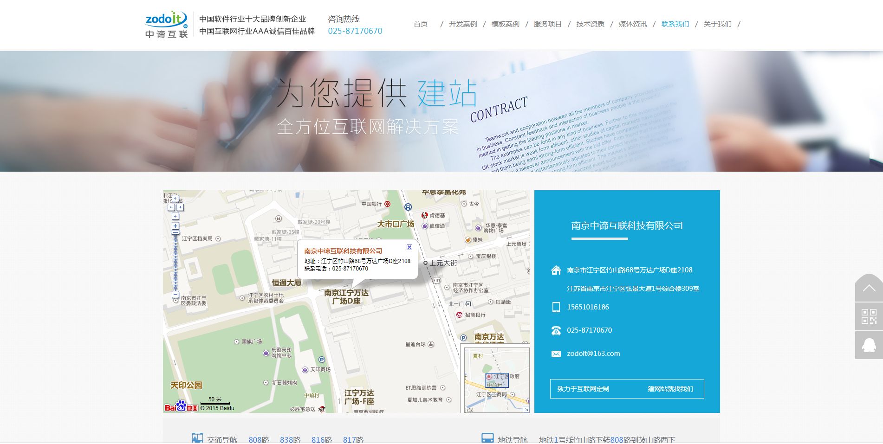Click the email zodoit@163.com

click(593, 354)
